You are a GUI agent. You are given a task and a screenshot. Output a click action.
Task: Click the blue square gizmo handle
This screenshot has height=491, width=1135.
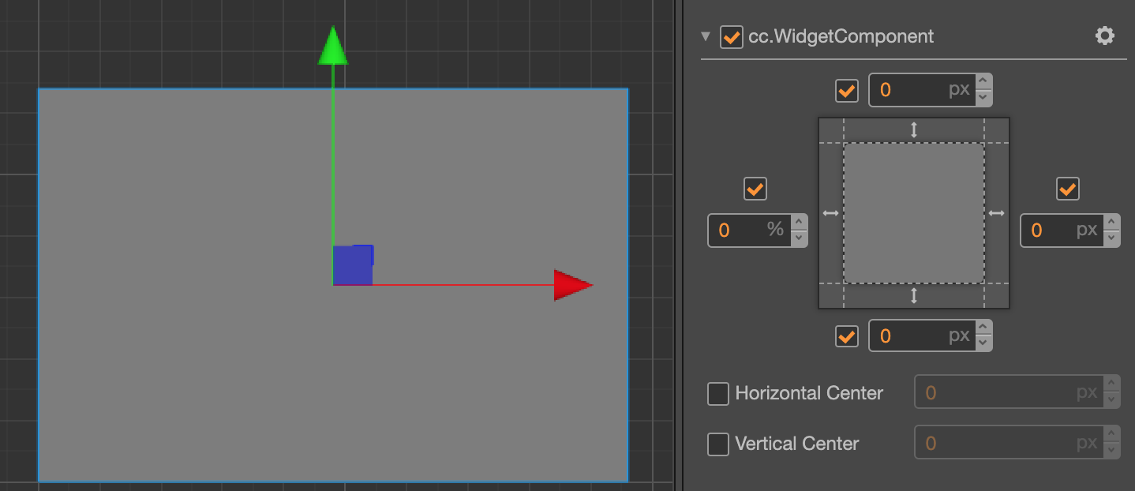pyautogui.click(x=352, y=265)
